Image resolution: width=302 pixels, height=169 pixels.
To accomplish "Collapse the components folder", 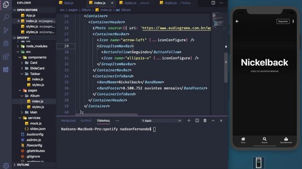I will click(x=20, y=57).
